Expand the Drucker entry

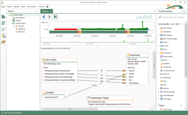[x=159, y=46]
